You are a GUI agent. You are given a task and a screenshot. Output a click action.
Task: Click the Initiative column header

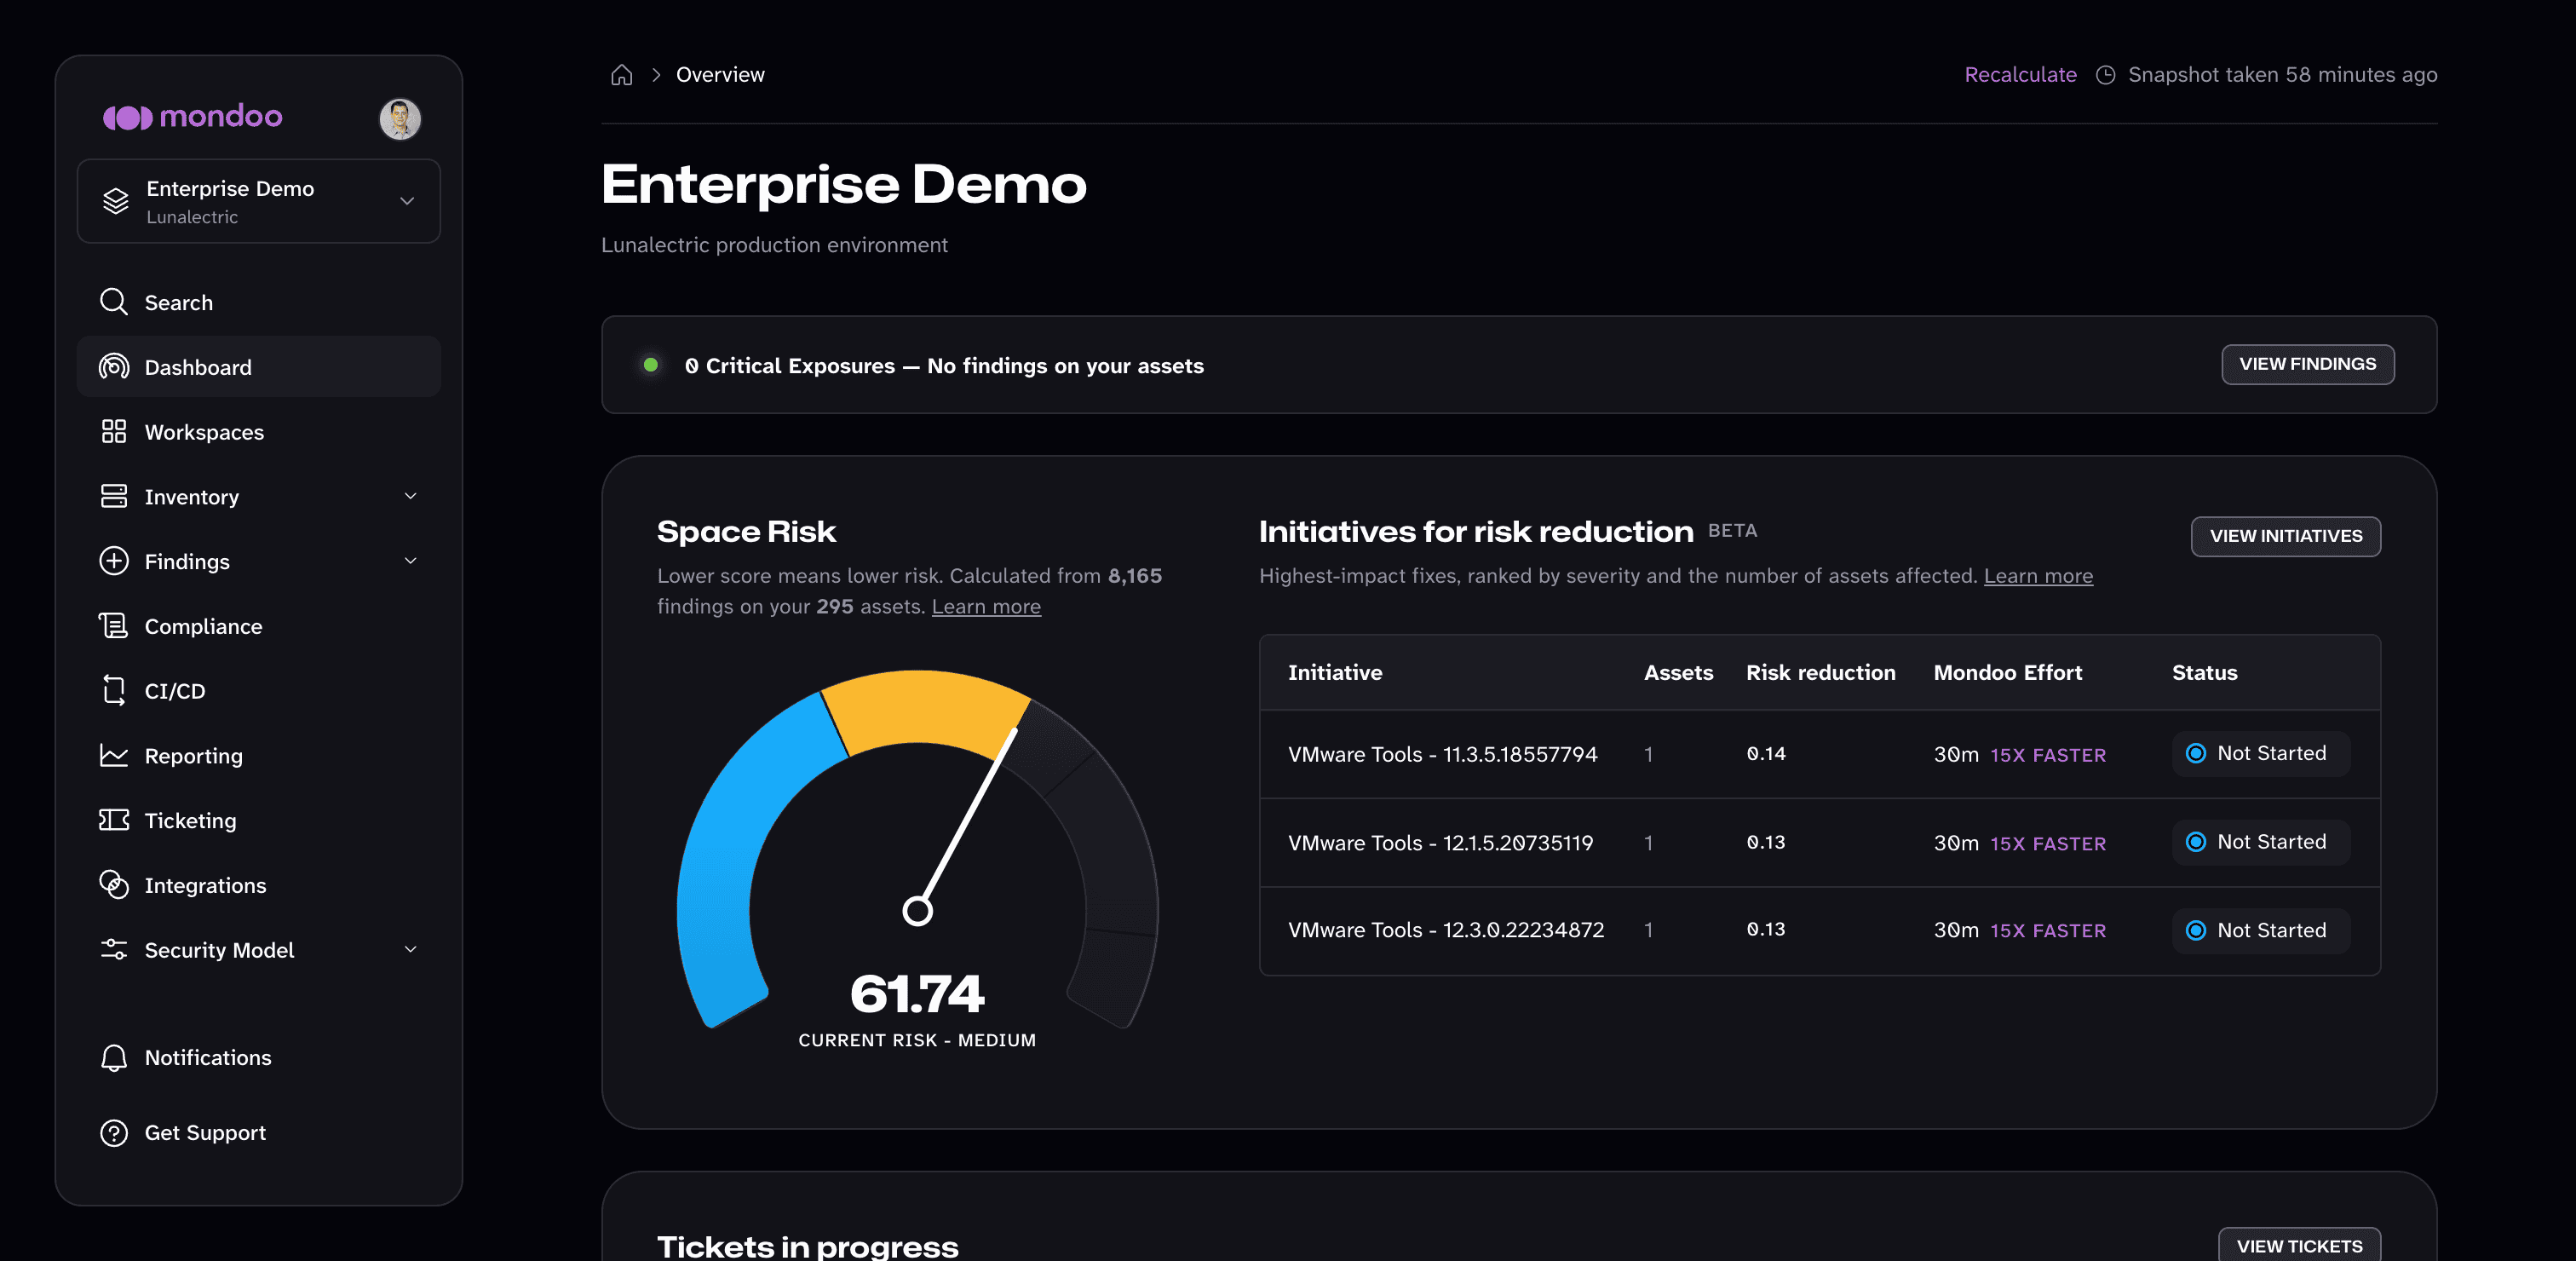point(1334,673)
